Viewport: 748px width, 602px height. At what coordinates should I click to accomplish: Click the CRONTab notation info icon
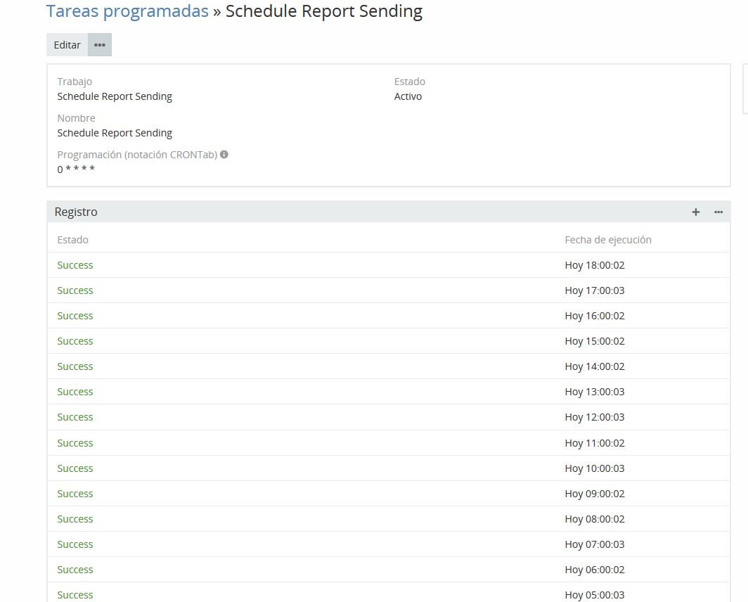point(224,155)
